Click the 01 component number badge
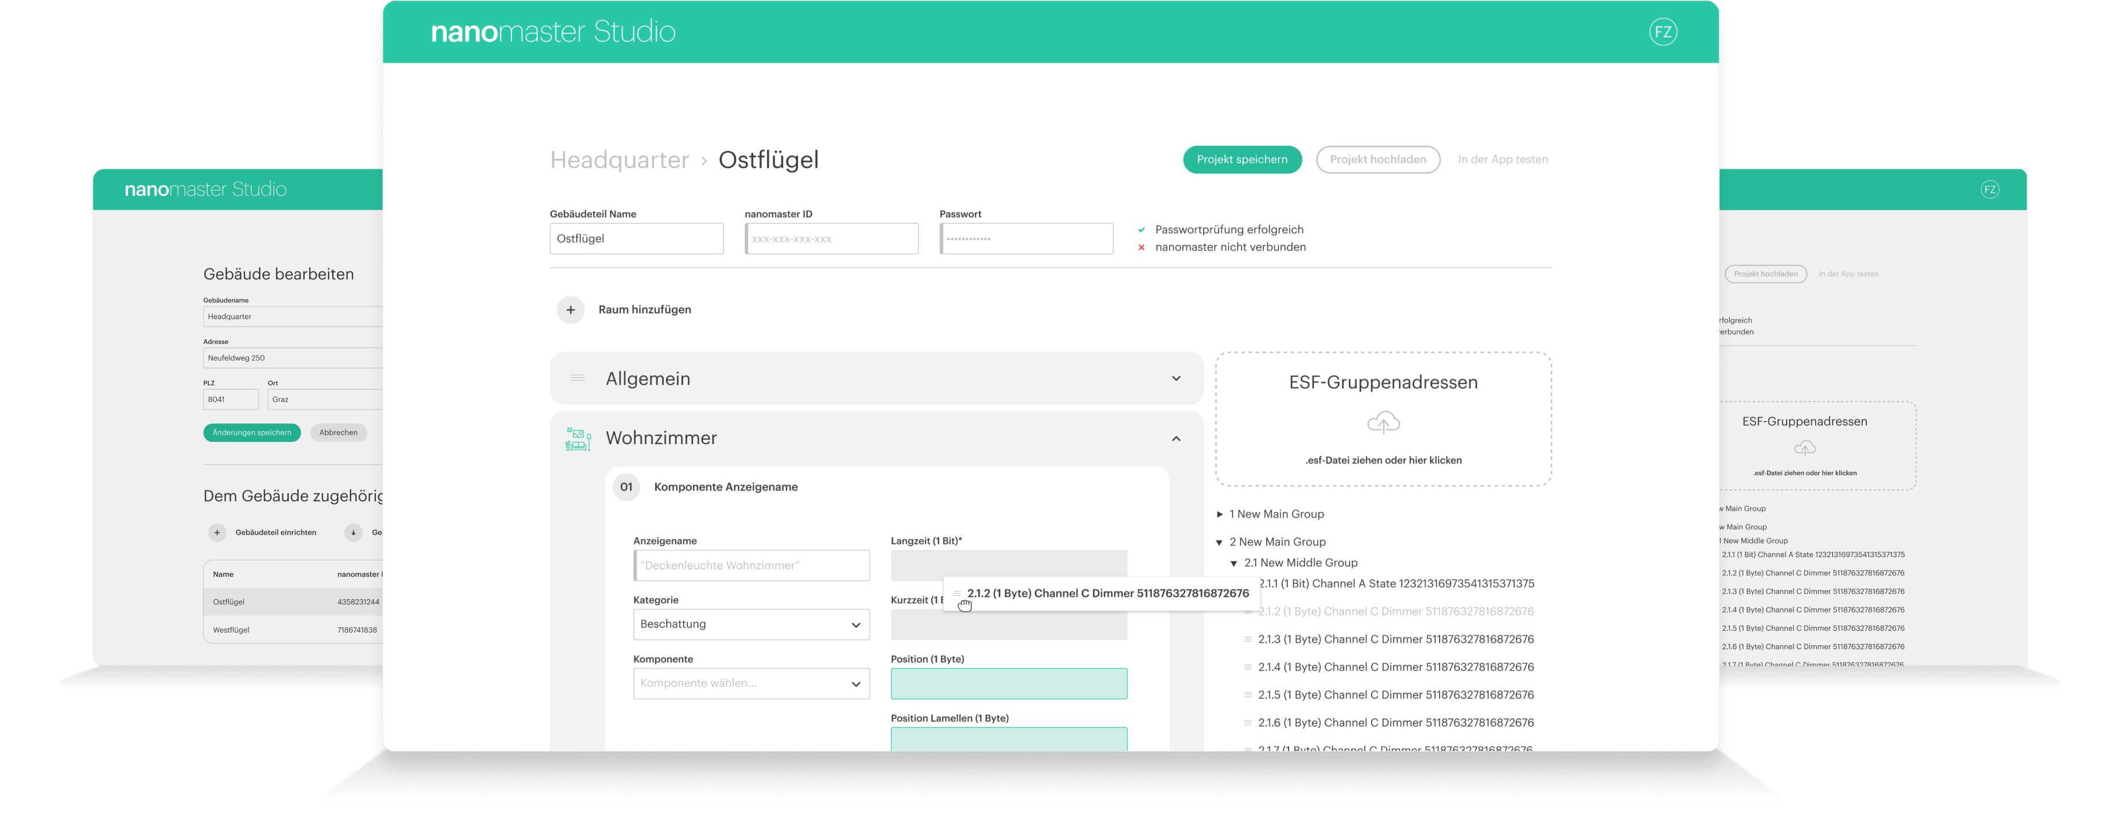The image size is (2120, 829). [x=626, y=487]
